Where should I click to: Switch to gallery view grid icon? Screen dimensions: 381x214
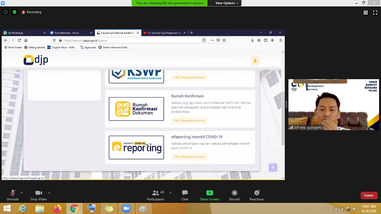[x=365, y=13]
